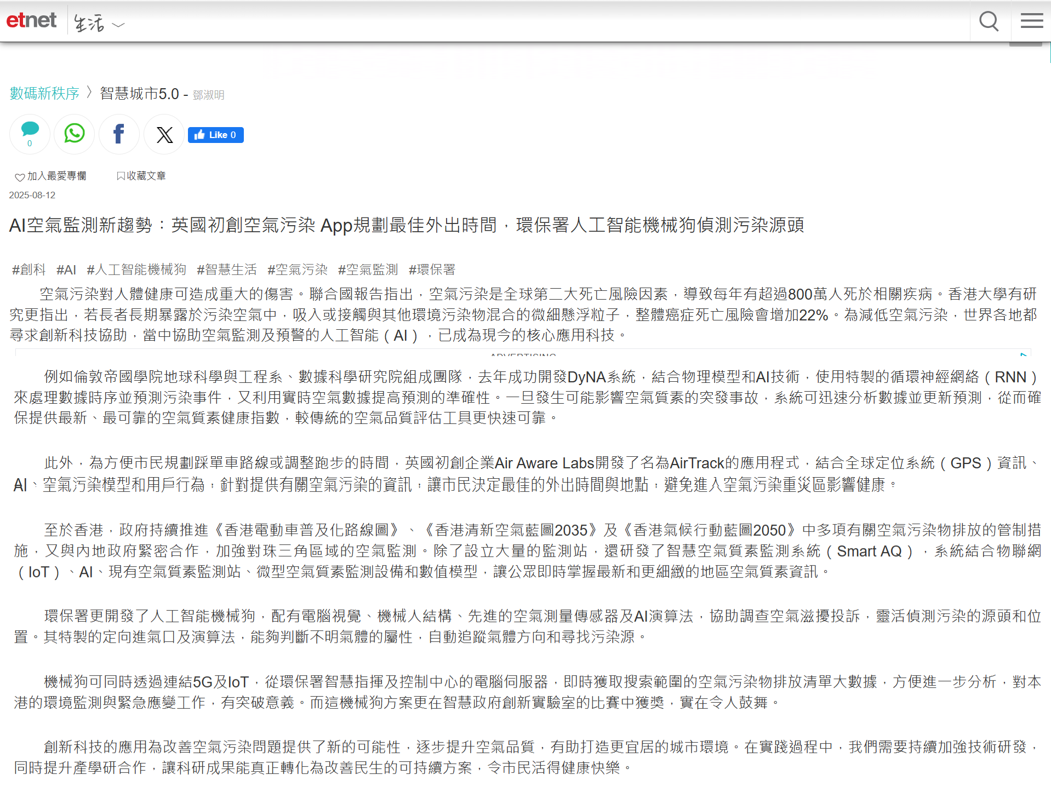This screenshot has height=797, width=1051.
Task: View author 鄧淑明 profile
Action: pyautogui.click(x=209, y=95)
